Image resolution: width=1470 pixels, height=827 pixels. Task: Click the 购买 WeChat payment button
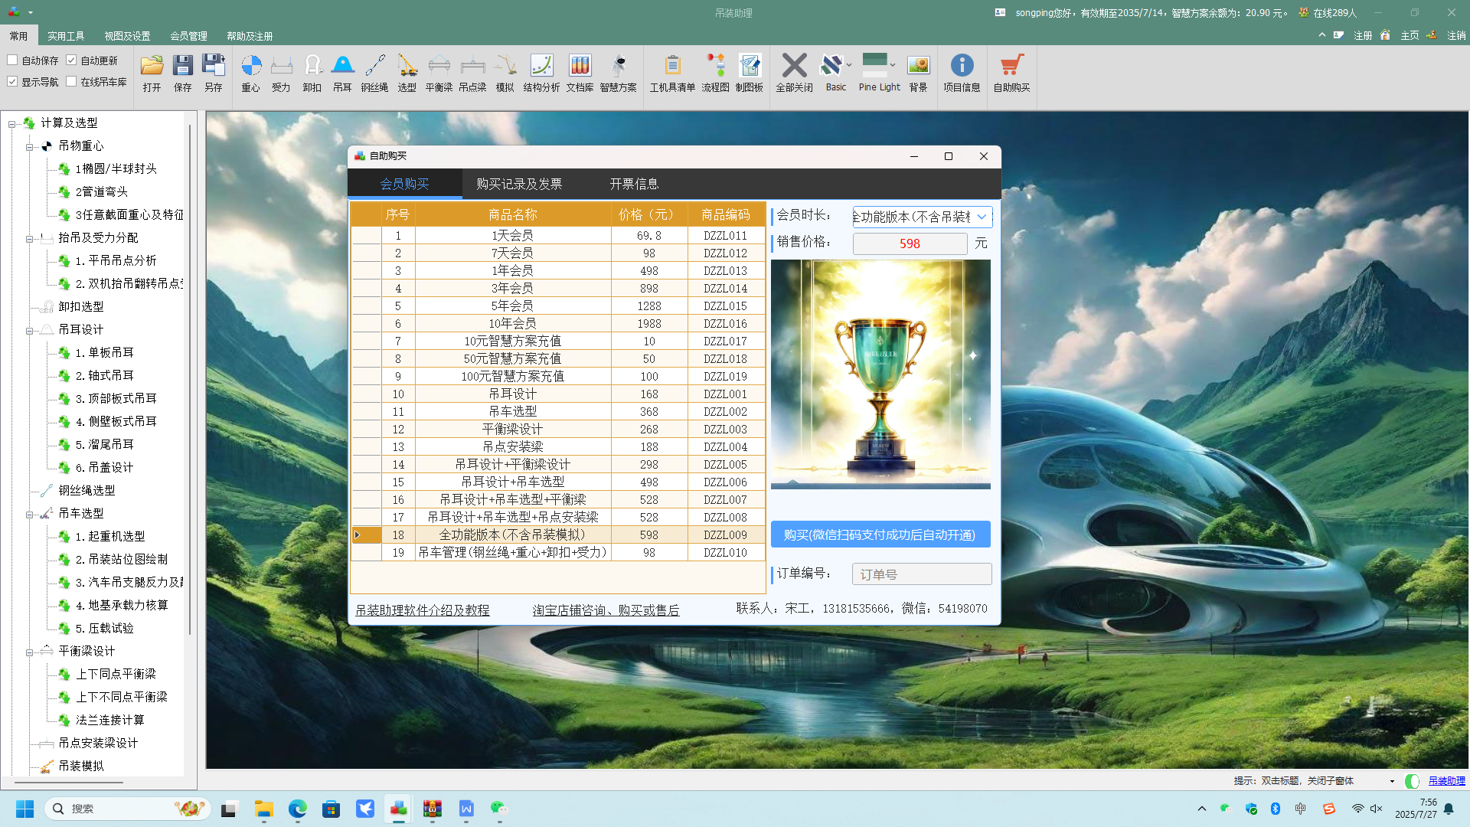[880, 534]
